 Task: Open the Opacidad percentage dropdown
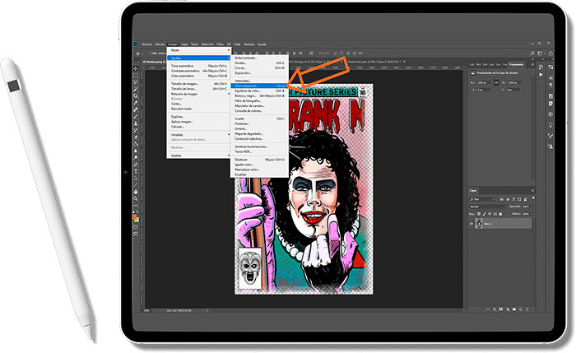(x=532, y=207)
